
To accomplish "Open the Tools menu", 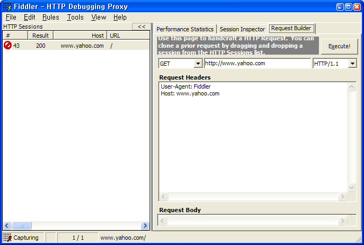I will 75,17.
